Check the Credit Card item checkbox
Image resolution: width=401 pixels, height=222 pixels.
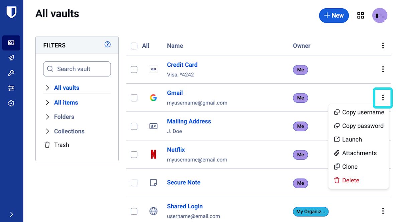point(134,69)
